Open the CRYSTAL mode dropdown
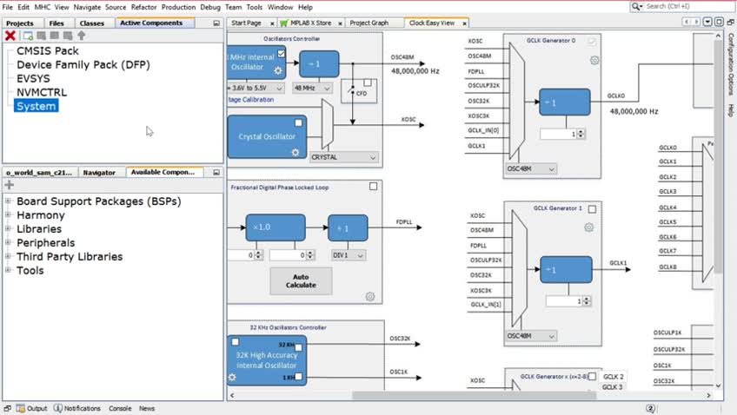Image resolution: width=737 pixels, height=415 pixels. [345, 157]
